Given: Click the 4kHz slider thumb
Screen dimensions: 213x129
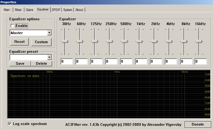Looking at the screenshot, I should point(169,41).
